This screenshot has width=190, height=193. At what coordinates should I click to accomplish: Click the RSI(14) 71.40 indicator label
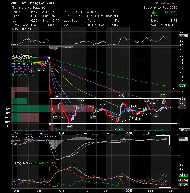(21, 29)
